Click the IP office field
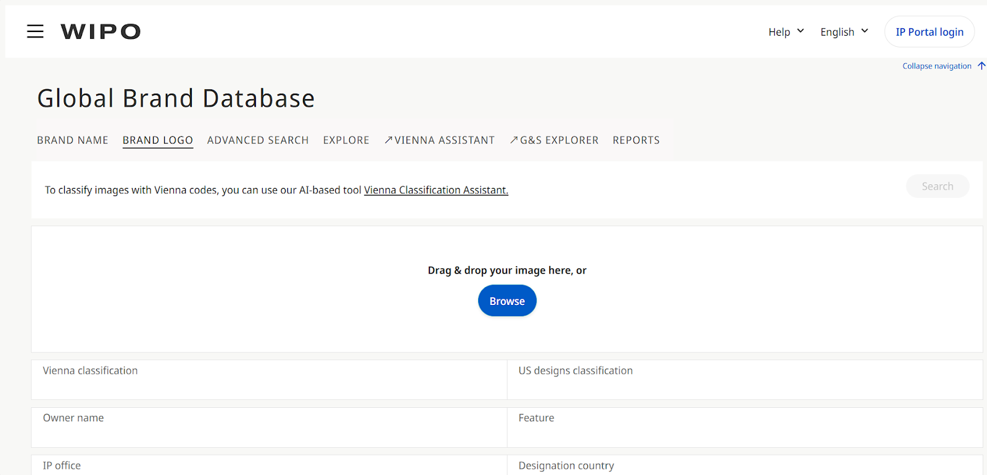The width and height of the screenshot is (987, 475). (269, 465)
